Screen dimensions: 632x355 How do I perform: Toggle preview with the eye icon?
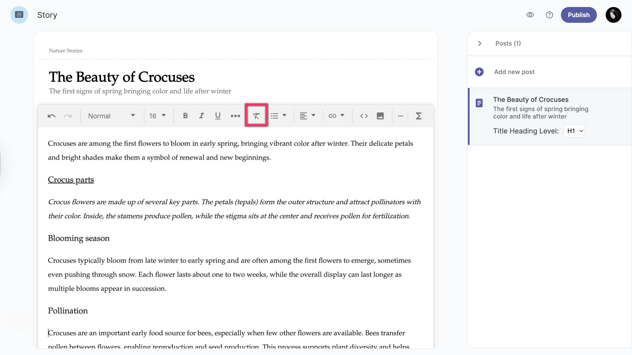[x=530, y=15]
